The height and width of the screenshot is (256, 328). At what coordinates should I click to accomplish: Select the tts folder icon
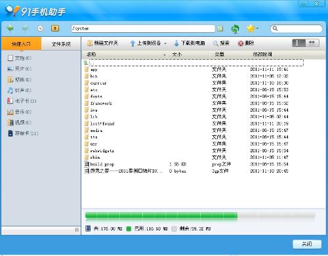click(87, 137)
